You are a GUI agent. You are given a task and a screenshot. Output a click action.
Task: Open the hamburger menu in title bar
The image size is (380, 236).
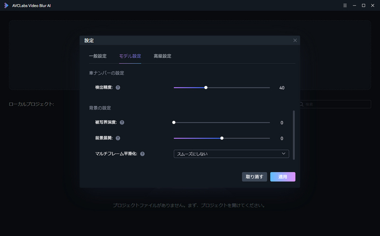[x=345, y=5]
